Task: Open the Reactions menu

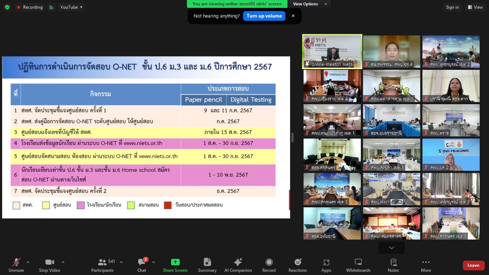Action: point(297,265)
